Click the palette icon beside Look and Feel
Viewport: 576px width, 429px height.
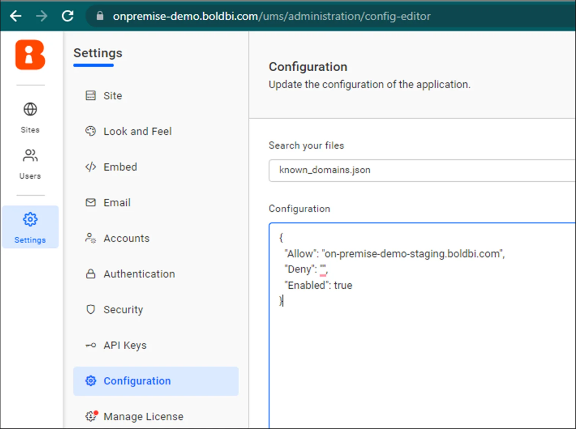click(91, 131)
